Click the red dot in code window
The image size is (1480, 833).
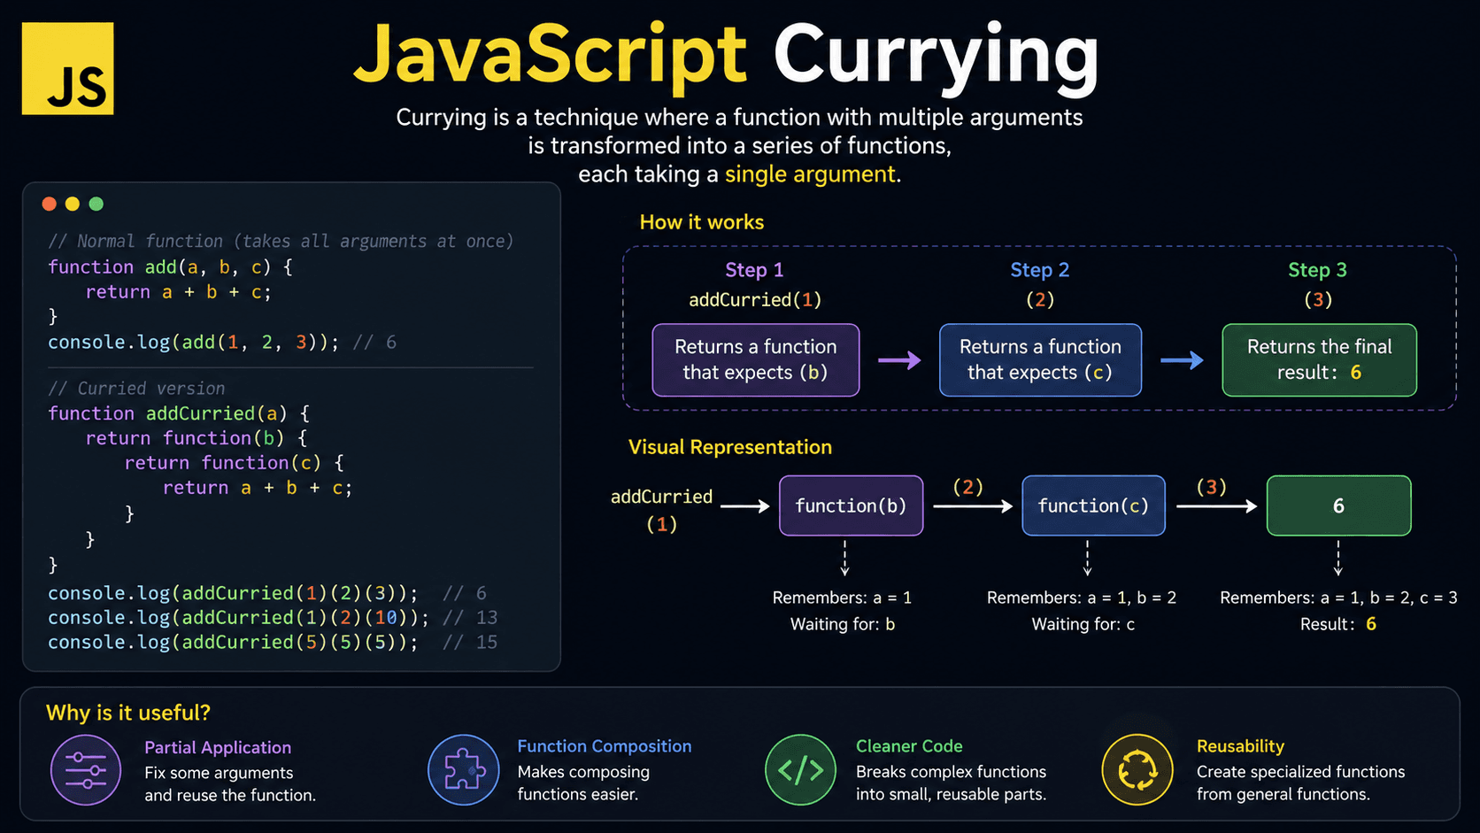[x=50, y=204]
